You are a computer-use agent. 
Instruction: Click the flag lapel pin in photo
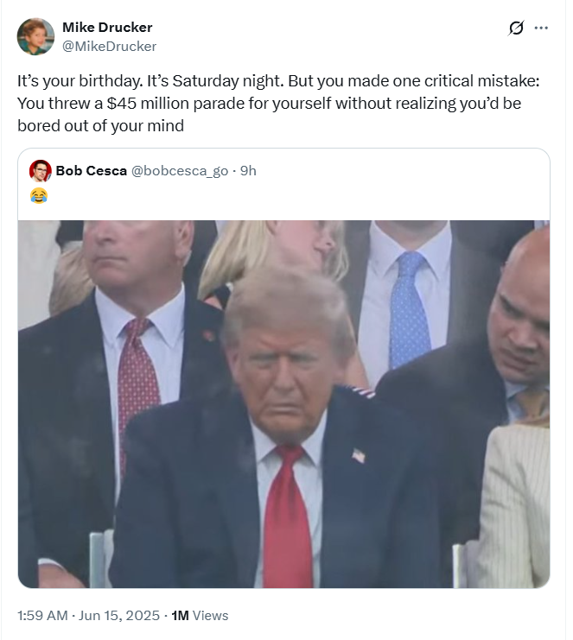click(x=358, y=455)
